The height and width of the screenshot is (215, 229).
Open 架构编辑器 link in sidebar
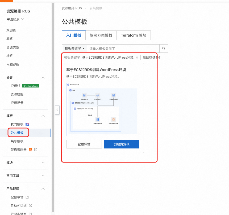[x=19, y=150]
